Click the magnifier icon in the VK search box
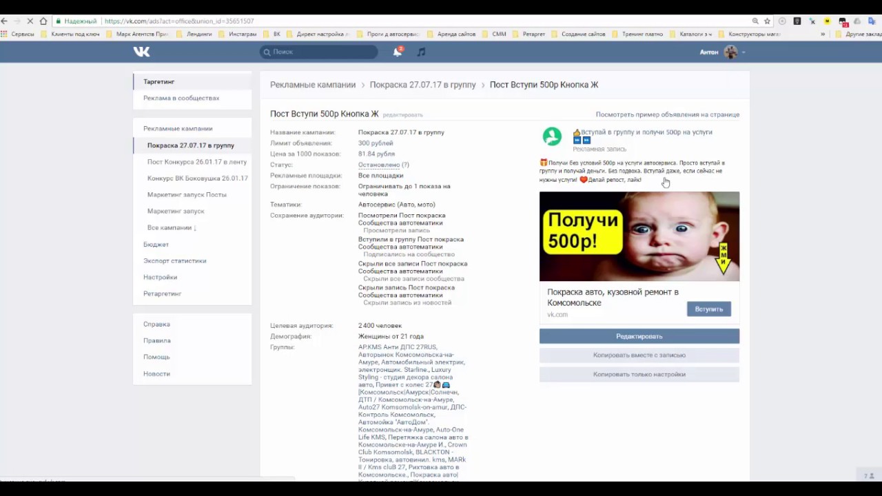The width and height of the screenshot is (882, 496). [267, 52]
